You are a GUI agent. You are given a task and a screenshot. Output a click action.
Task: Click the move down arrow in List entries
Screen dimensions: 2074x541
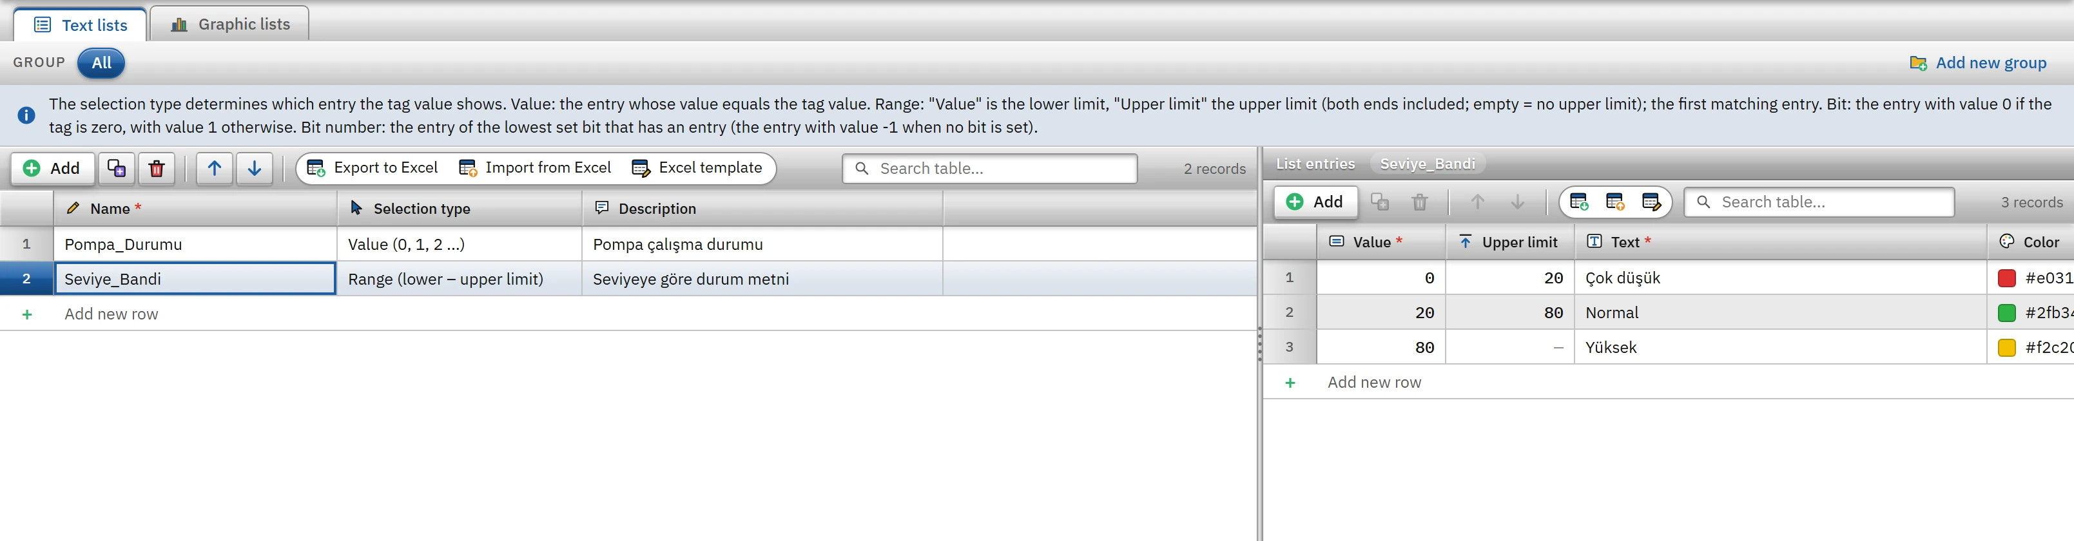[x=1518, y=202]
